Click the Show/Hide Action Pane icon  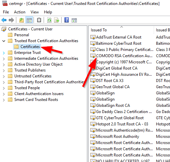coord(74,20)
